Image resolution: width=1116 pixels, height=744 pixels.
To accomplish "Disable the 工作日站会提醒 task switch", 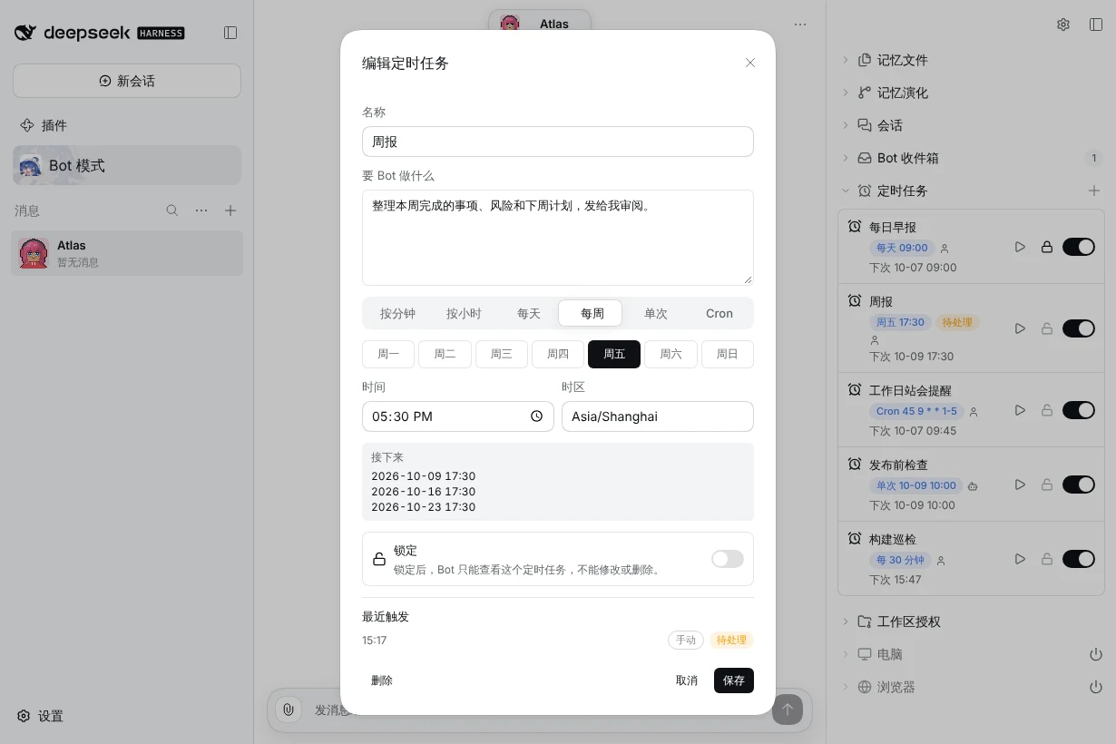I will coord(1079,410).
